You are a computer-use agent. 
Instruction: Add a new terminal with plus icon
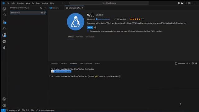click(x=187, y=63)
